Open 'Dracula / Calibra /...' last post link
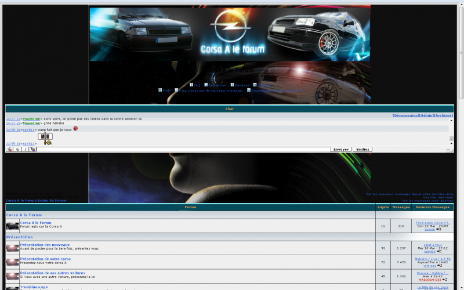 click(433, 273)
